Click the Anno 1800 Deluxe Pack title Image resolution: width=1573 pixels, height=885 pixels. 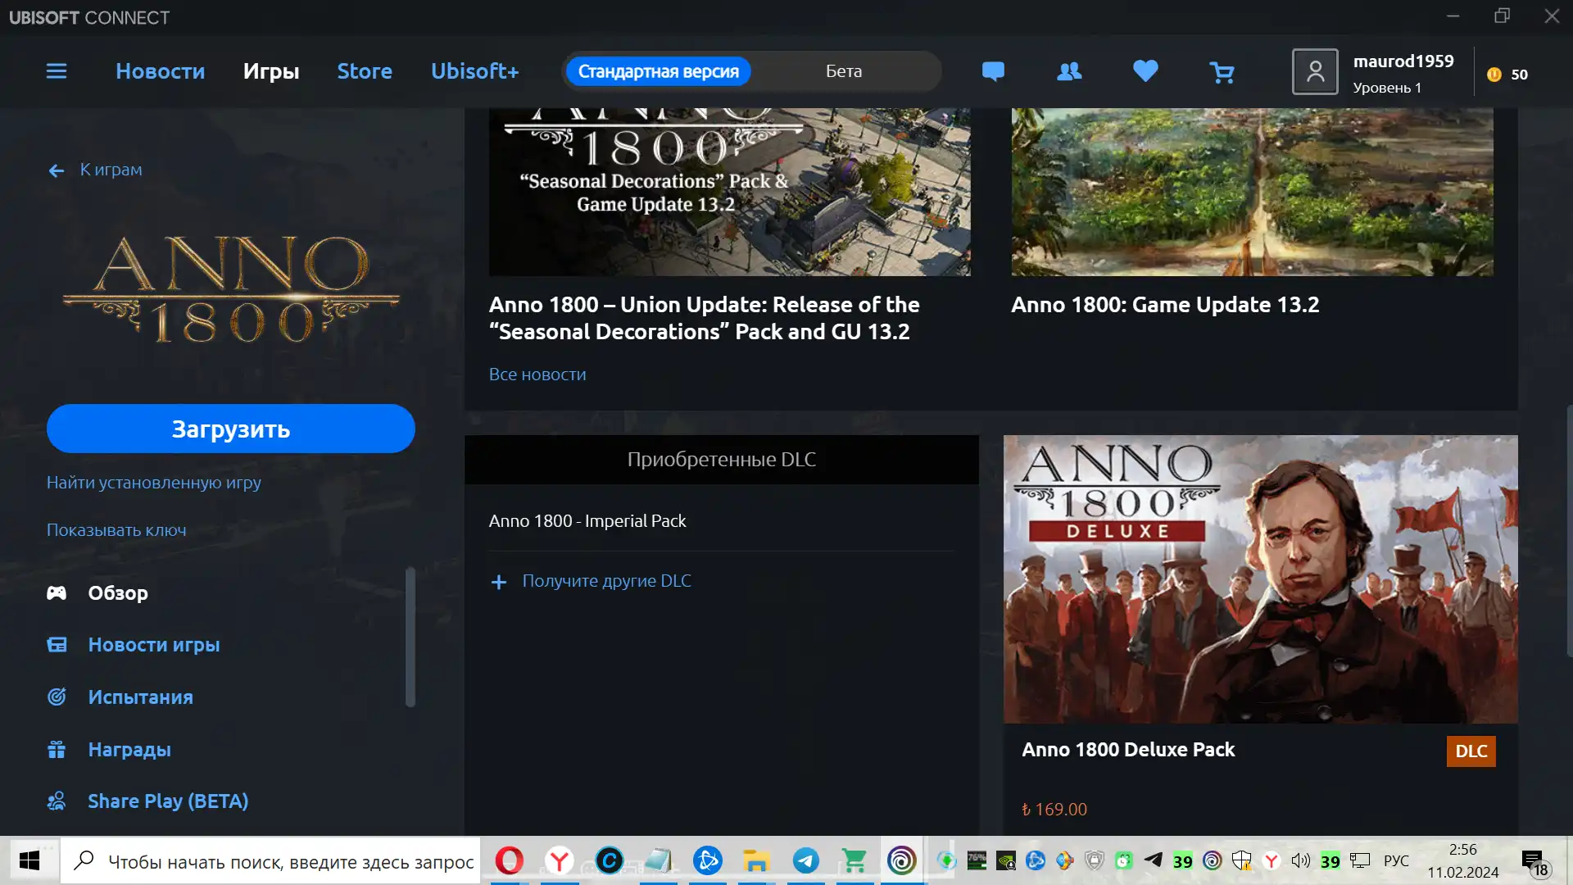click(x=1128, y=750)
